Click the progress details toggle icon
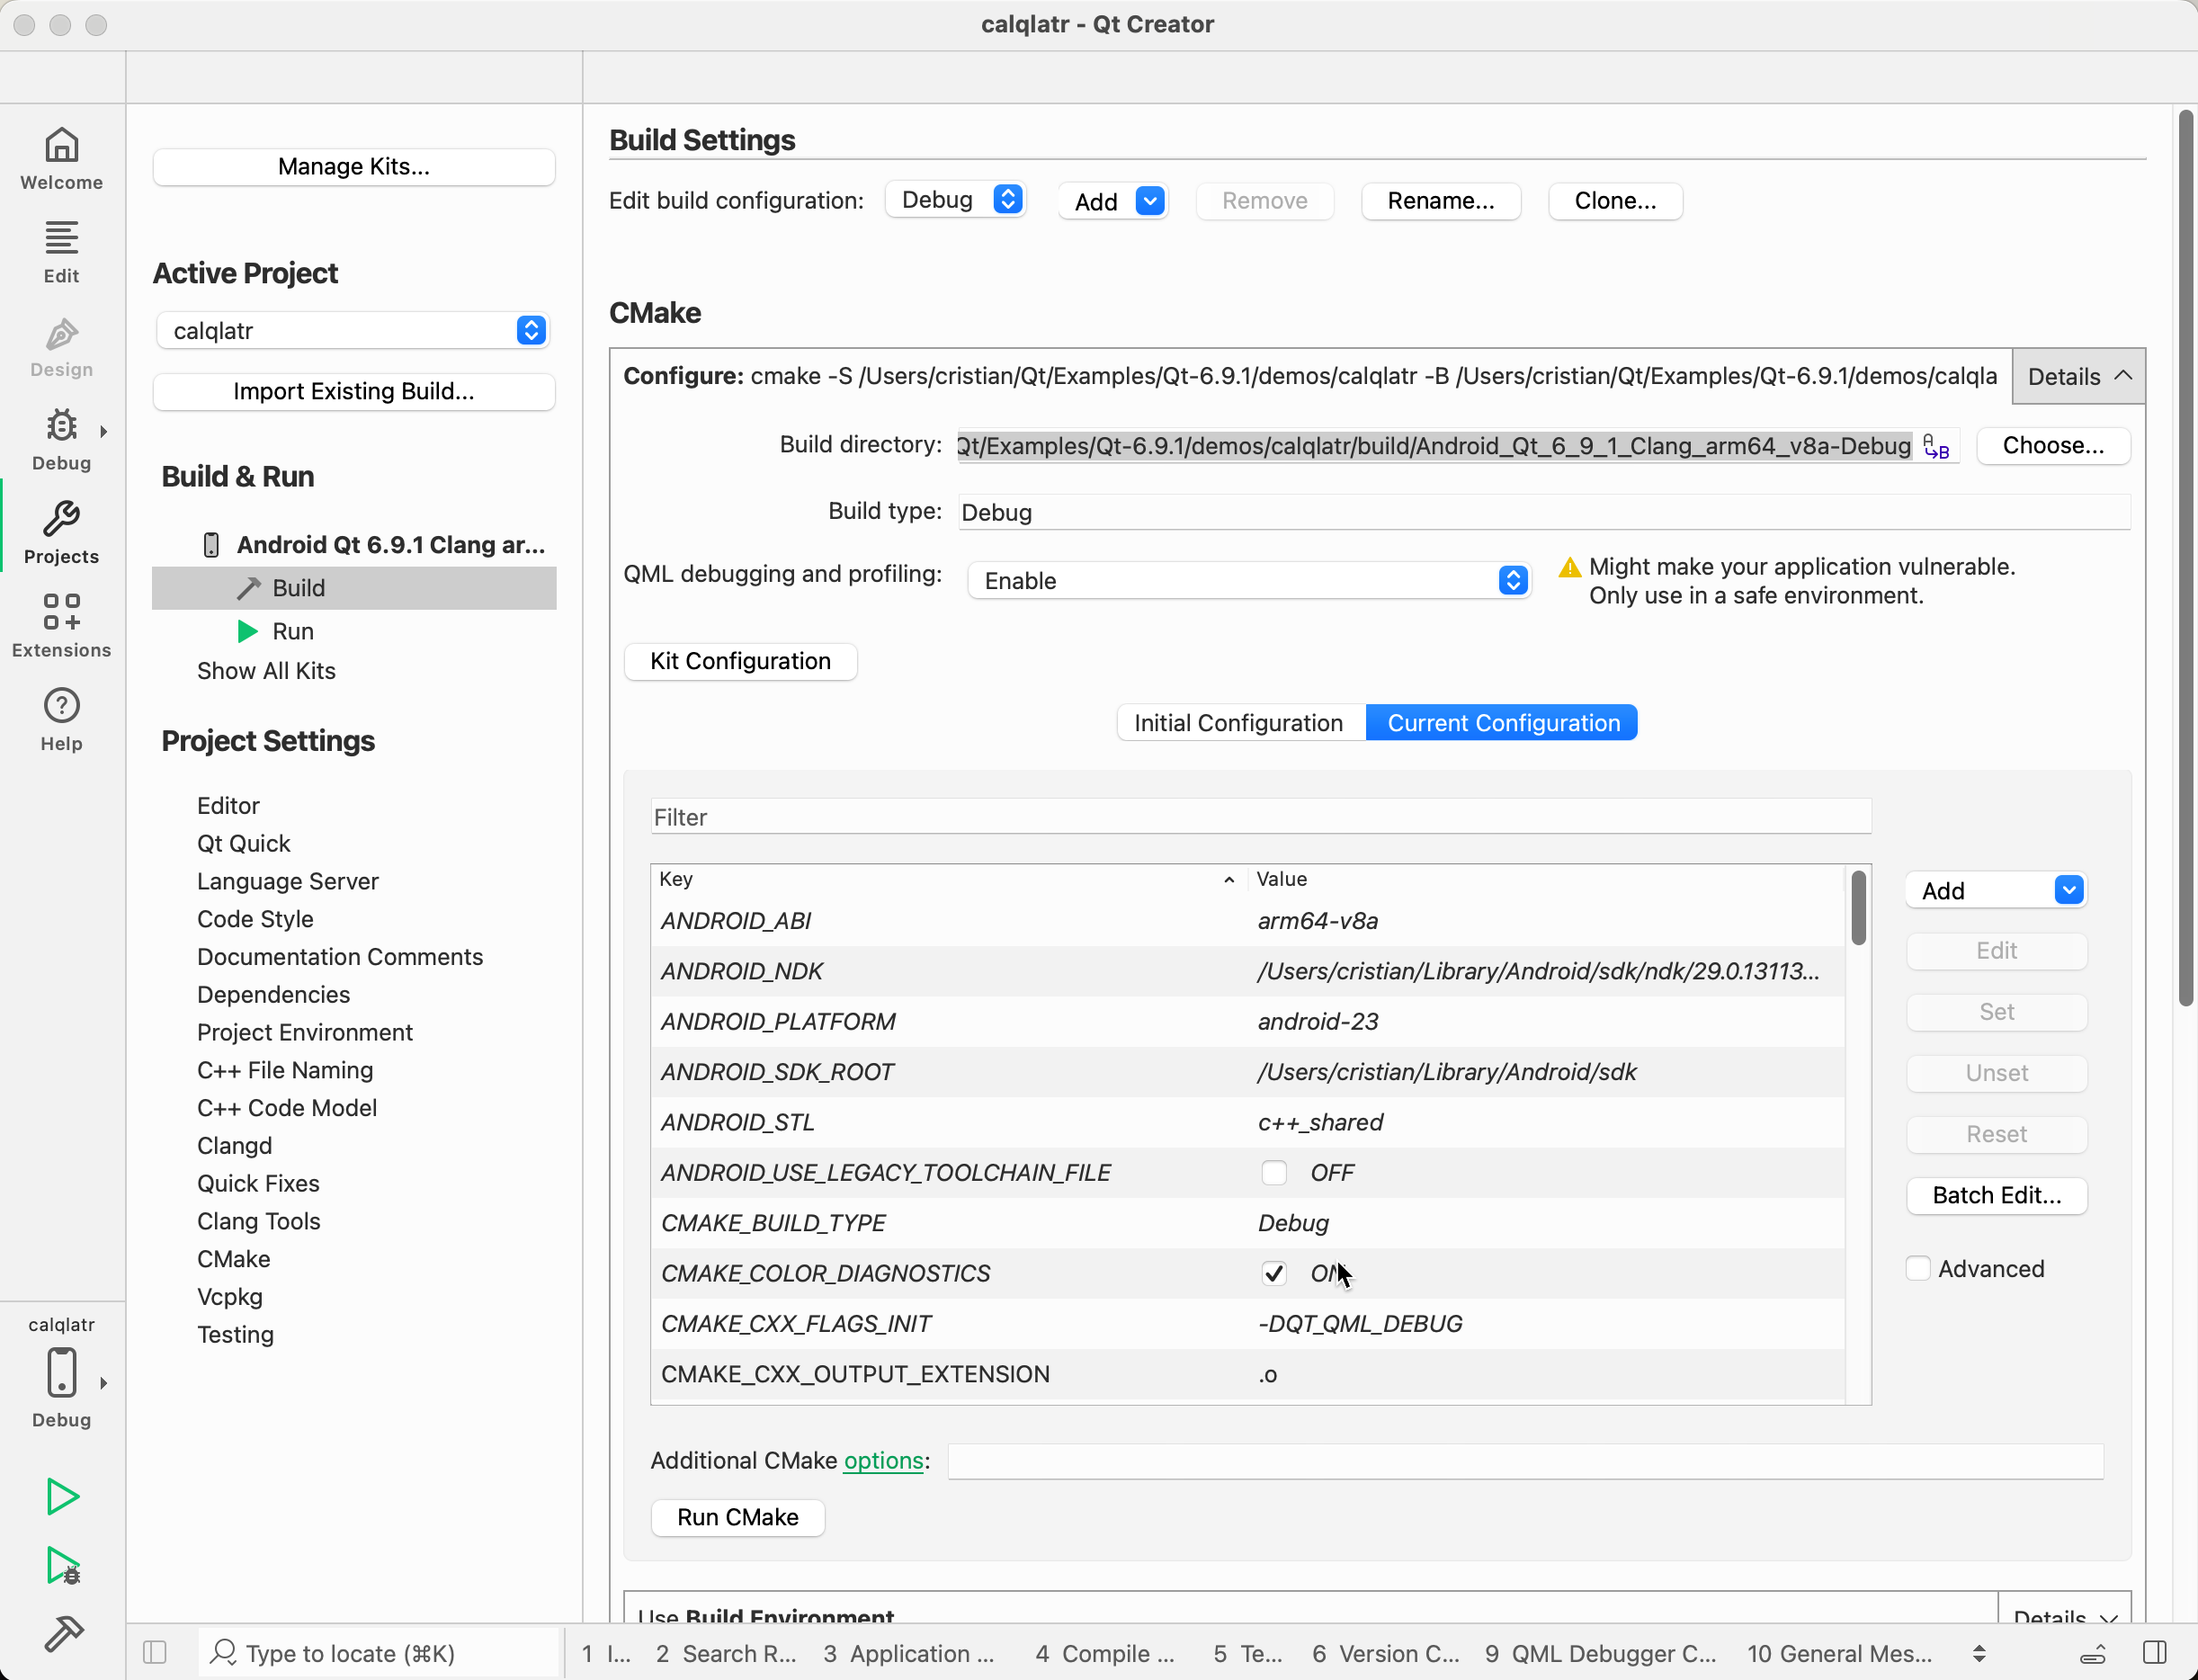Screen dimensions: 2198x1680 [2094, 1653]
